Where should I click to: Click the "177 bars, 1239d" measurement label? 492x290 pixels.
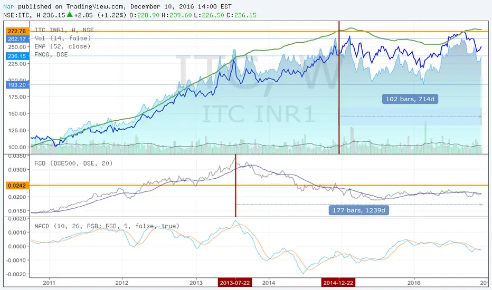pyautogui.click(x=358, y=210)
